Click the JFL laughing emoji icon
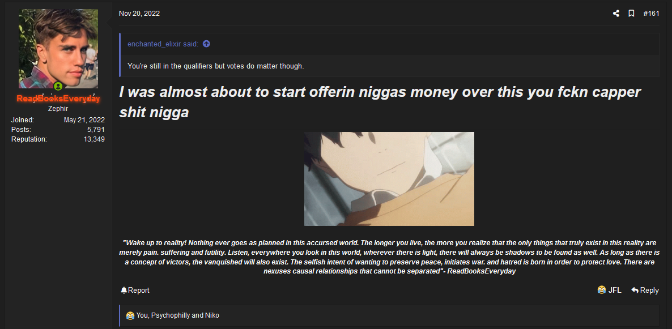This screenshot has width=672, height=329. tap(601, 290)
